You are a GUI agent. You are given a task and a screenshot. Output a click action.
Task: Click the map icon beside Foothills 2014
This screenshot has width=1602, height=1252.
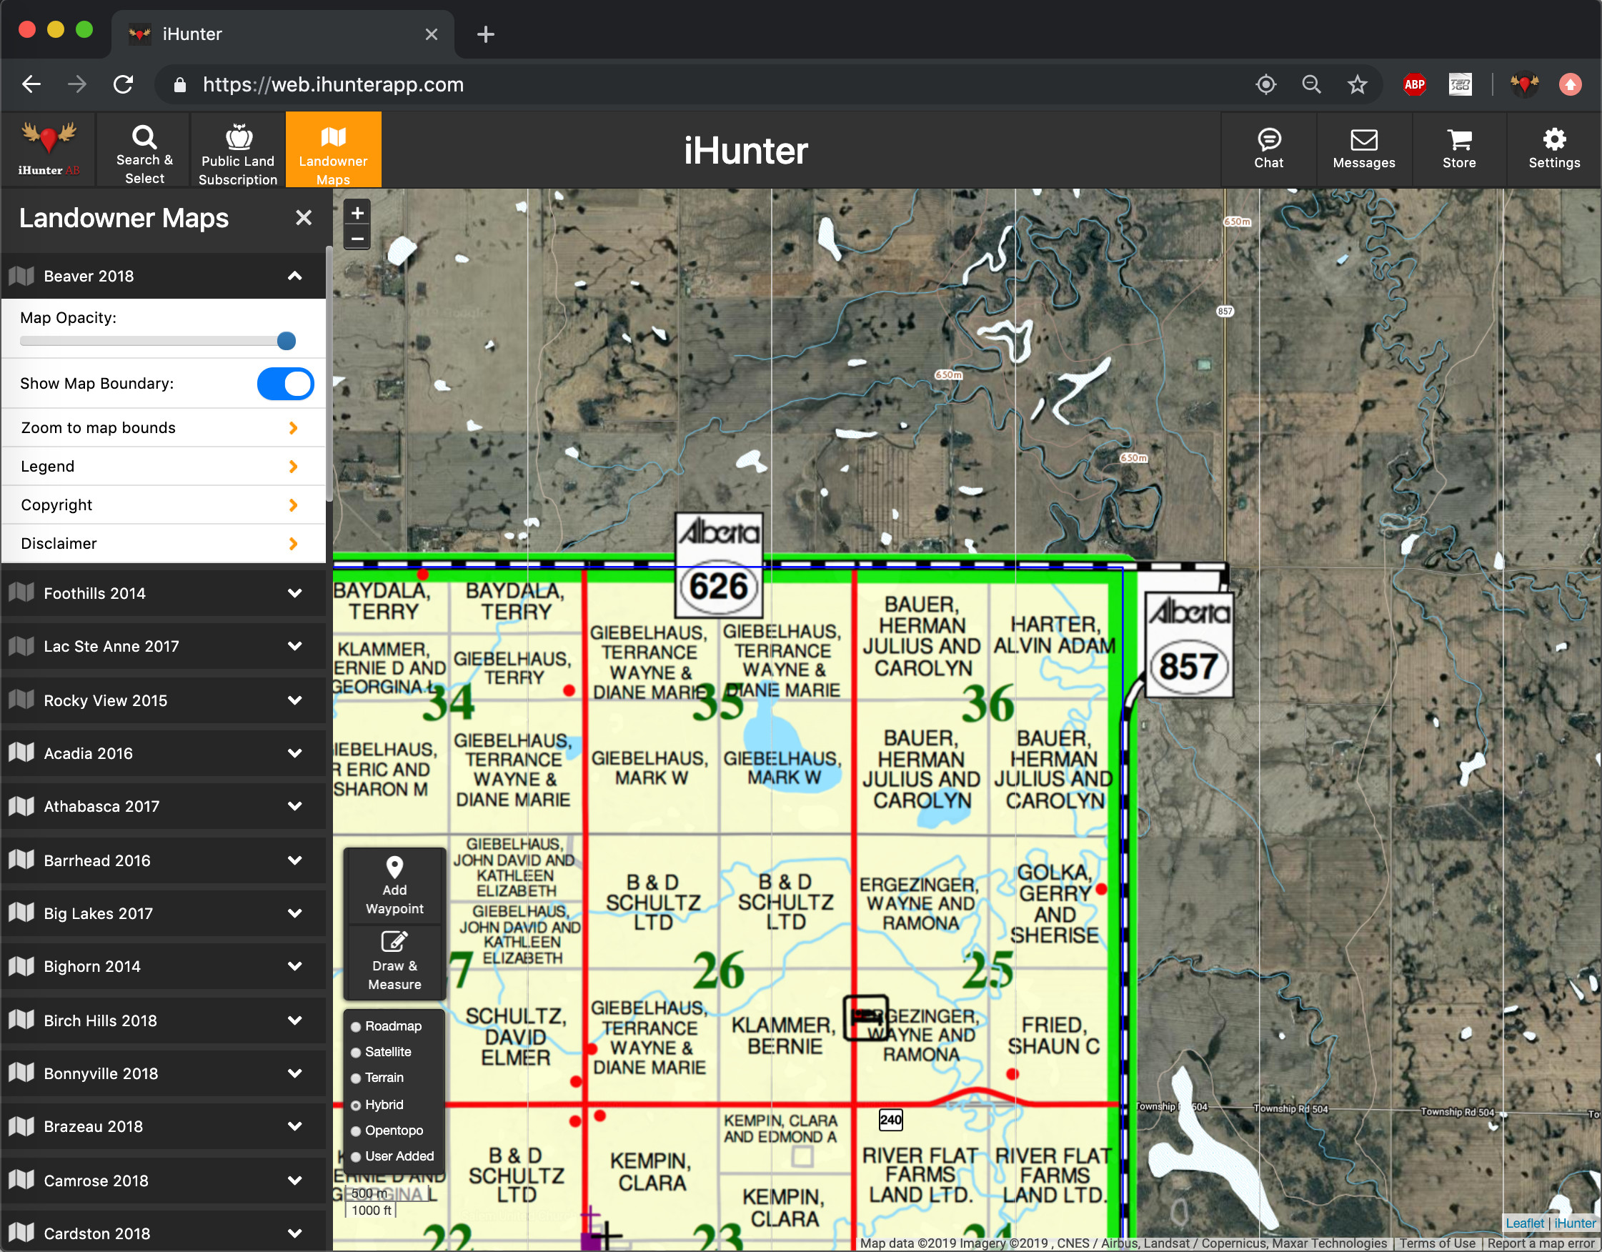click(x=22, y=592)
